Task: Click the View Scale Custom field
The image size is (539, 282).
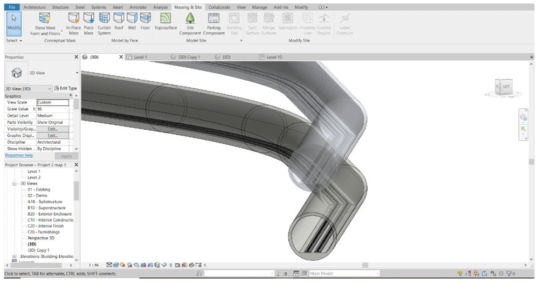Action: (52, 102)
